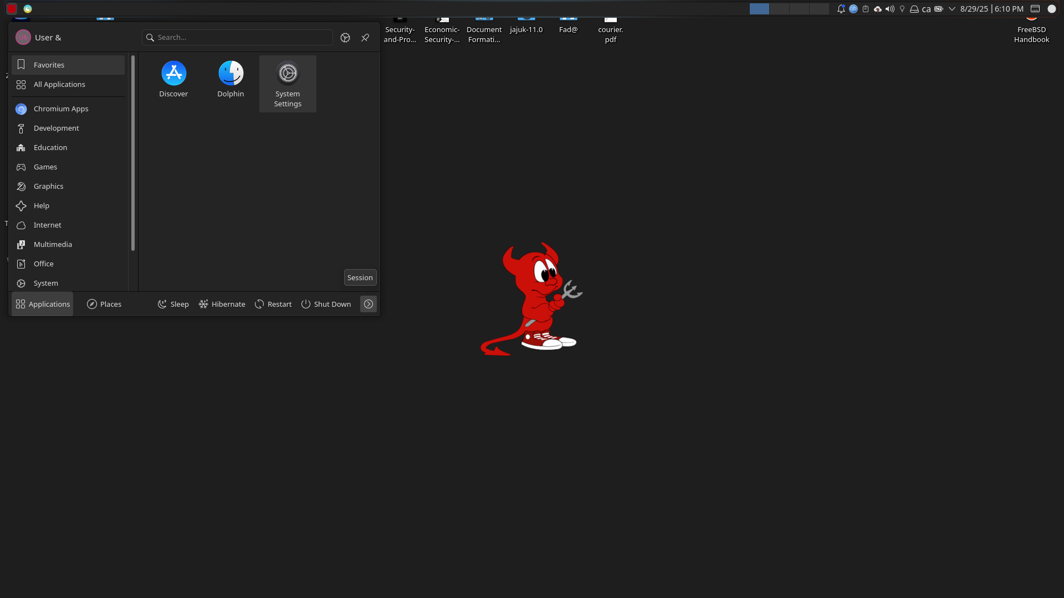Open the volume control in the tray

pos(890,9)
